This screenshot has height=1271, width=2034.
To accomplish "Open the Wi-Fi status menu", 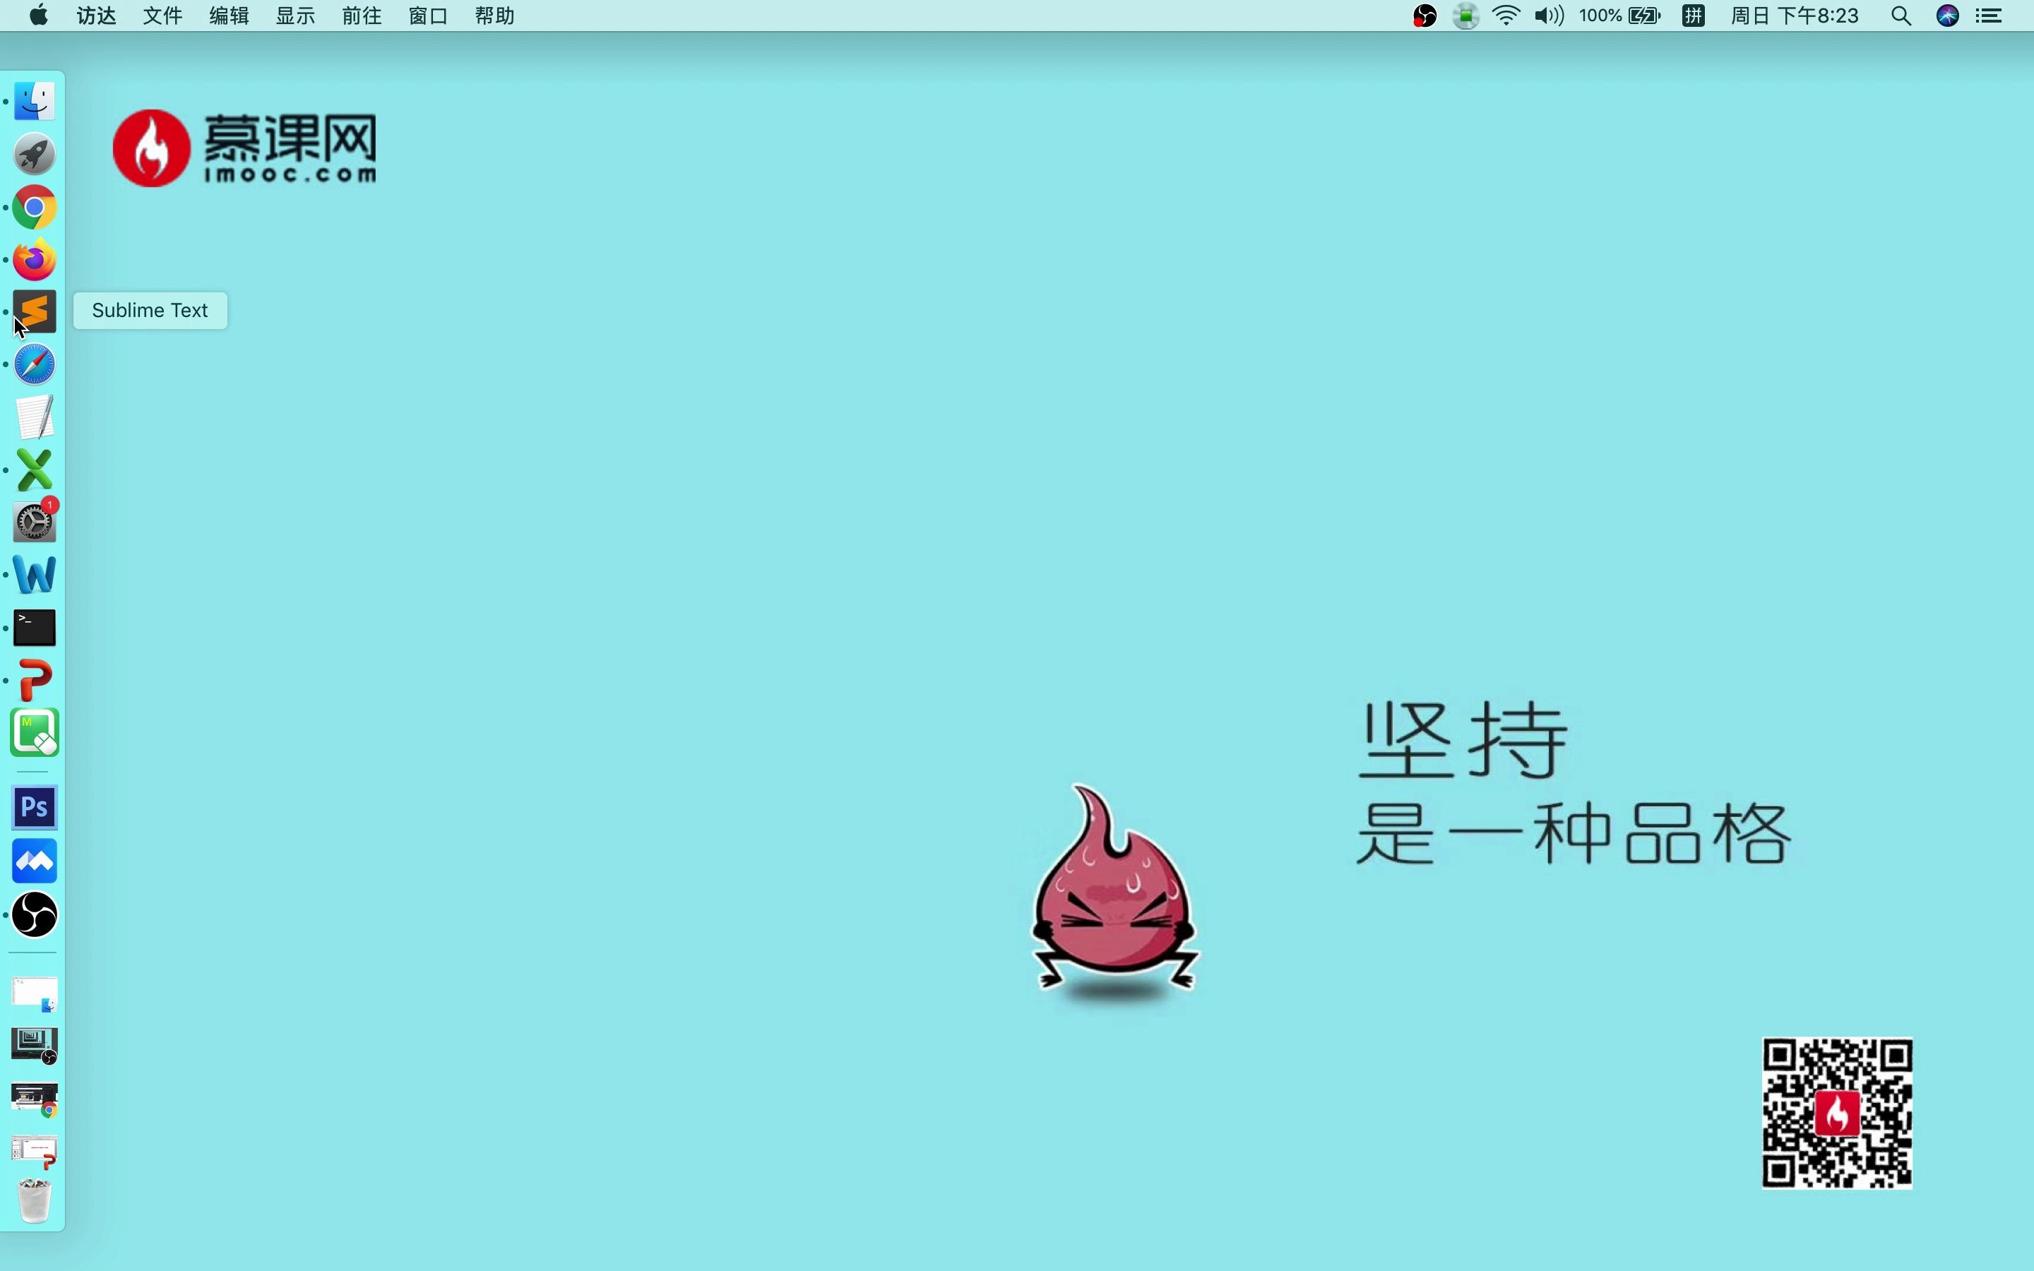I will coord(1506,16).
